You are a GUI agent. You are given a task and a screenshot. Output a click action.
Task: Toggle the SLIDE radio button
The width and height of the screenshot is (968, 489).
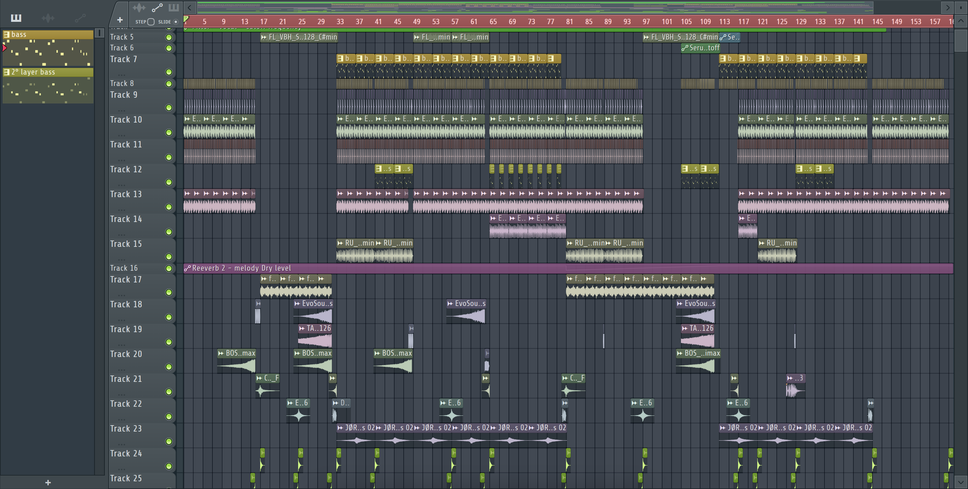(175, 22)
